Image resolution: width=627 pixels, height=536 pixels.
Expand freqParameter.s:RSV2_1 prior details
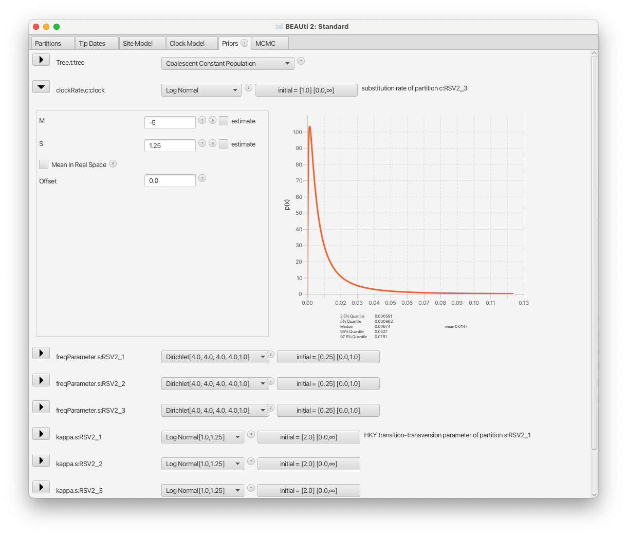[41, 354]
